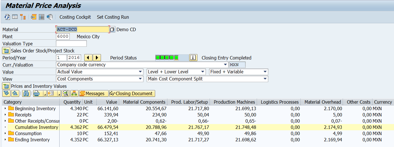Expand the Beginning Inventory row
Image resolution: width=394 pixels, height=147 pixels.
pyautogui.click(x=5, y=108)
